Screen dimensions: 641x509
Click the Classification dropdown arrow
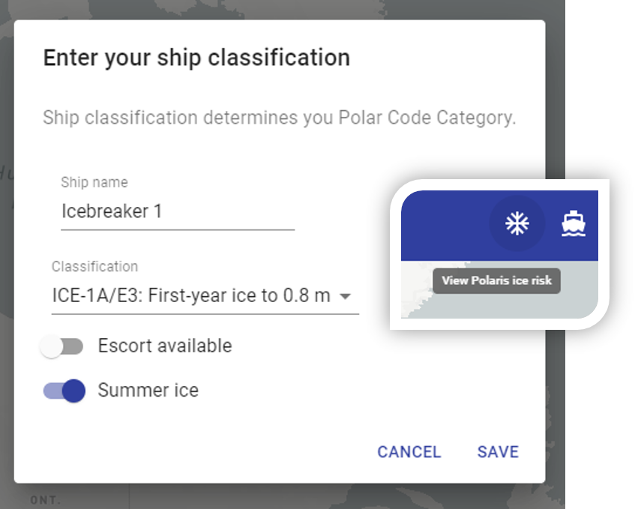pos(346,296)
